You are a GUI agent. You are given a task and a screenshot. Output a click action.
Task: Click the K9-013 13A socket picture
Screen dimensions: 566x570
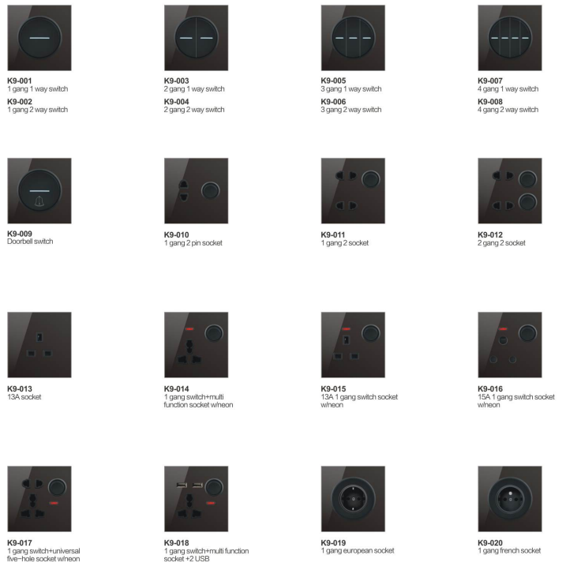[x=39, y=345]
